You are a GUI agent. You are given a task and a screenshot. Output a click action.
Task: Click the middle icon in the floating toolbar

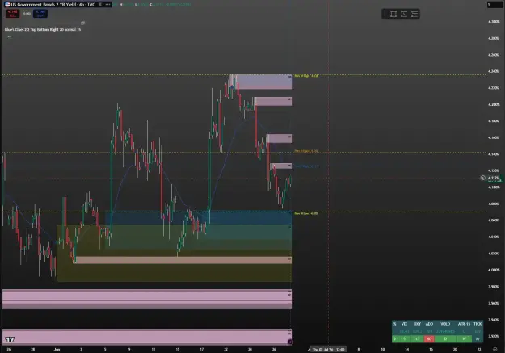[x=403, y=14]
